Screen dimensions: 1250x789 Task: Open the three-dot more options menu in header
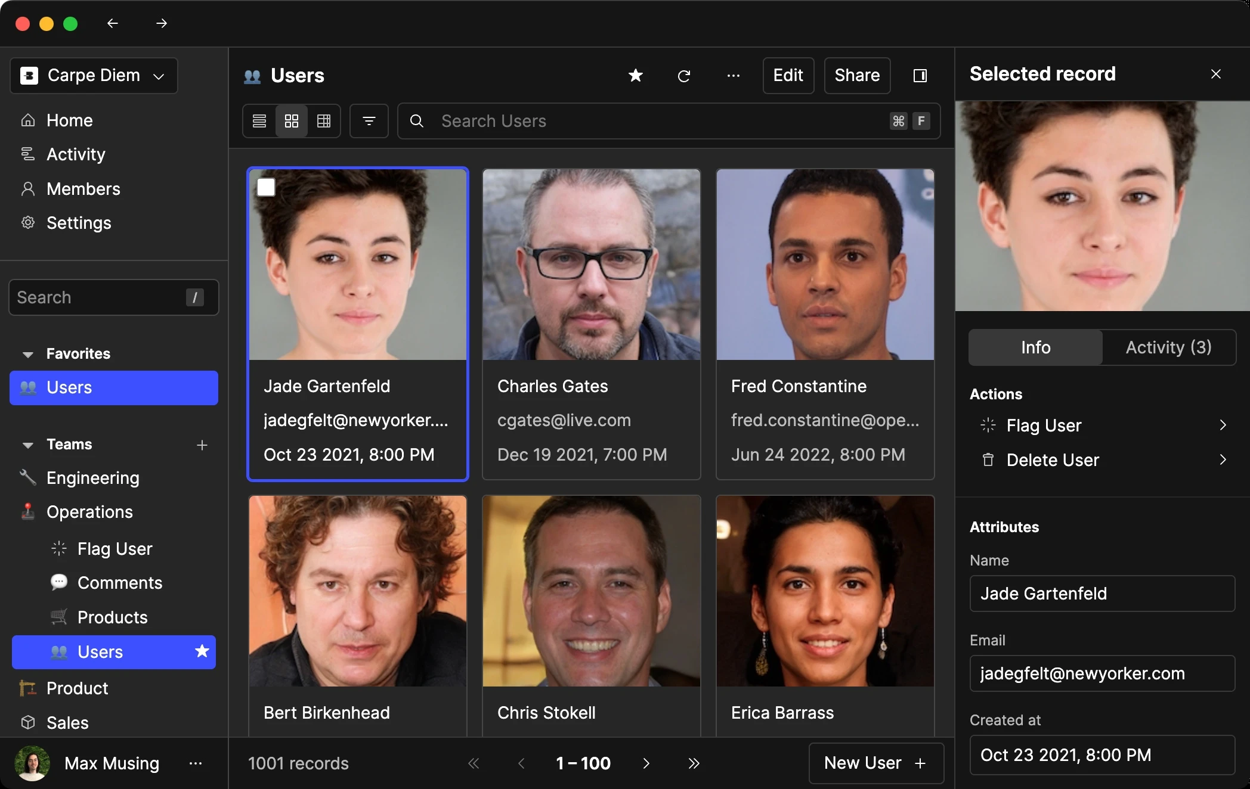pyautogui.click(x=733, y=76)
